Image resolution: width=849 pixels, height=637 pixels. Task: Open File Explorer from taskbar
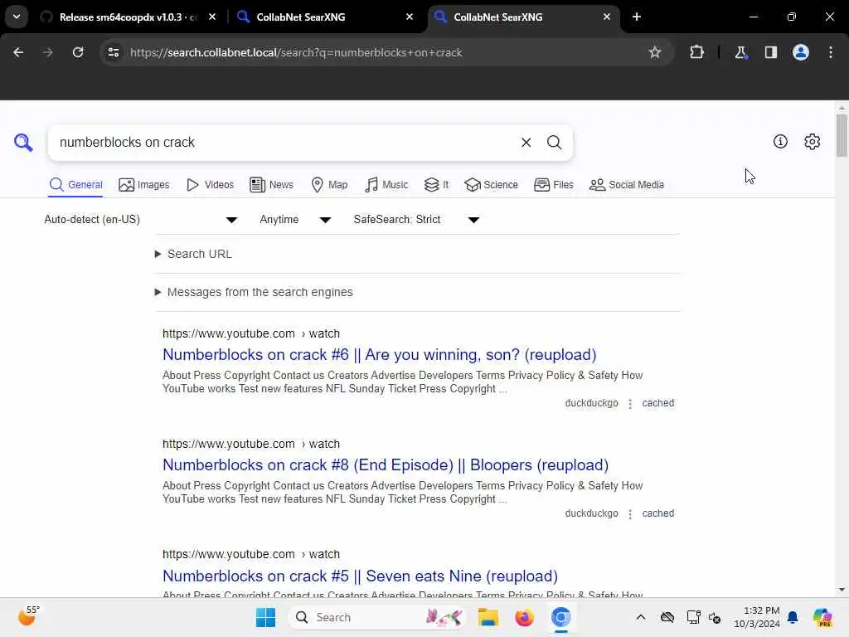[x=488, y=617]
